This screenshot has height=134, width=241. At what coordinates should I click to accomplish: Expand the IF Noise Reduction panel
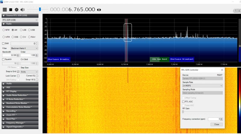[20, 99]
